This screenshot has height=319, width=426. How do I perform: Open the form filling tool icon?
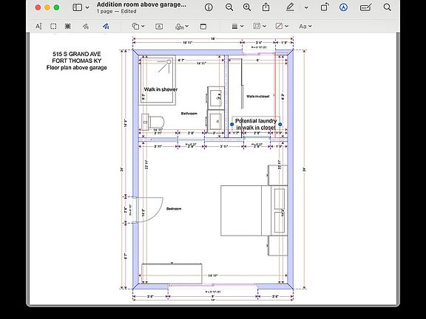click(365, 7)
